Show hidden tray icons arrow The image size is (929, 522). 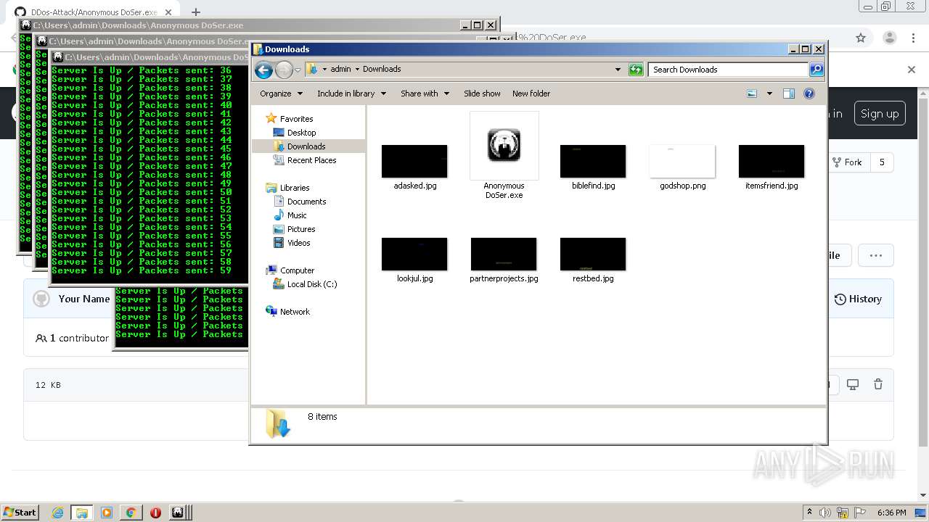(810, 513)
